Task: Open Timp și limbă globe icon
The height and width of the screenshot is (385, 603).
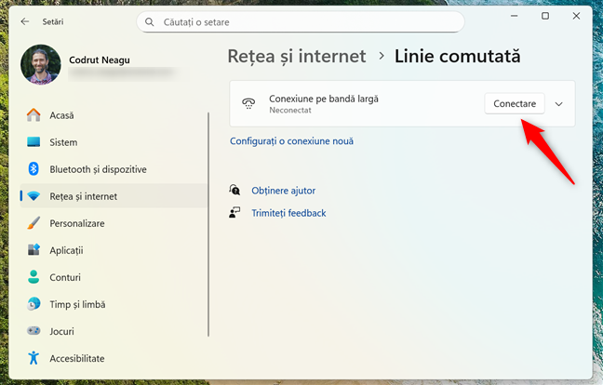Action: coord(33,304)
